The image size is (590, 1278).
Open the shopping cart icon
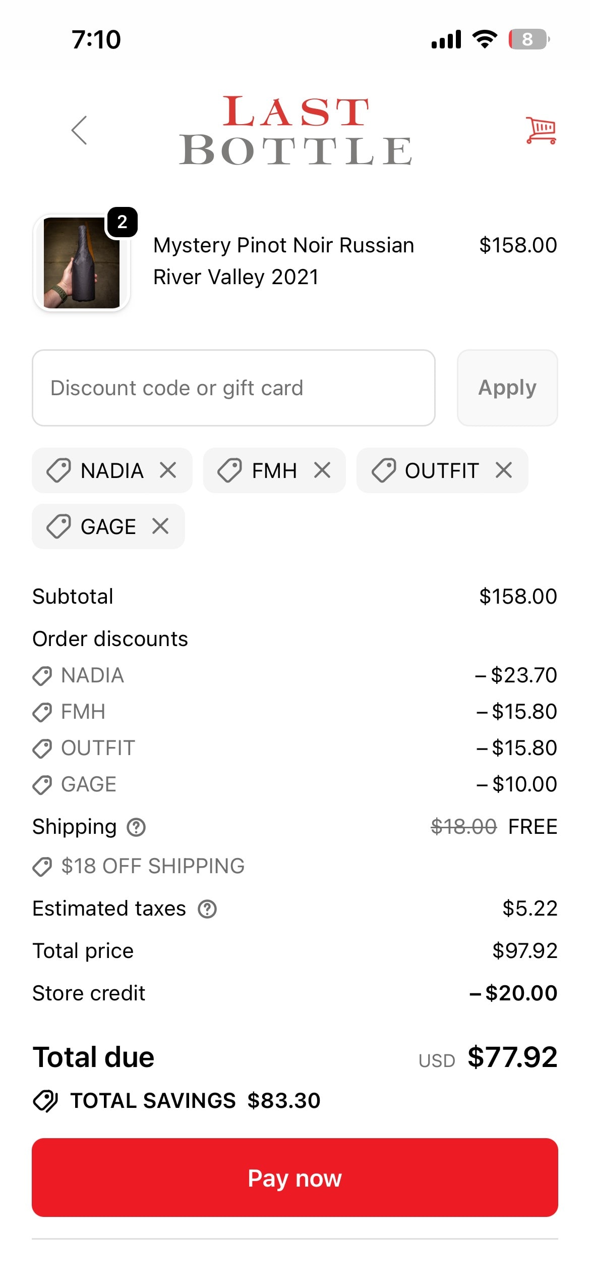pyautogui.click(x=541, y=130)
